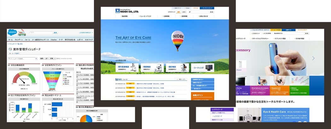Click the Eye & Health Care blue banner

pyautogui.click(x=285, y=115)
